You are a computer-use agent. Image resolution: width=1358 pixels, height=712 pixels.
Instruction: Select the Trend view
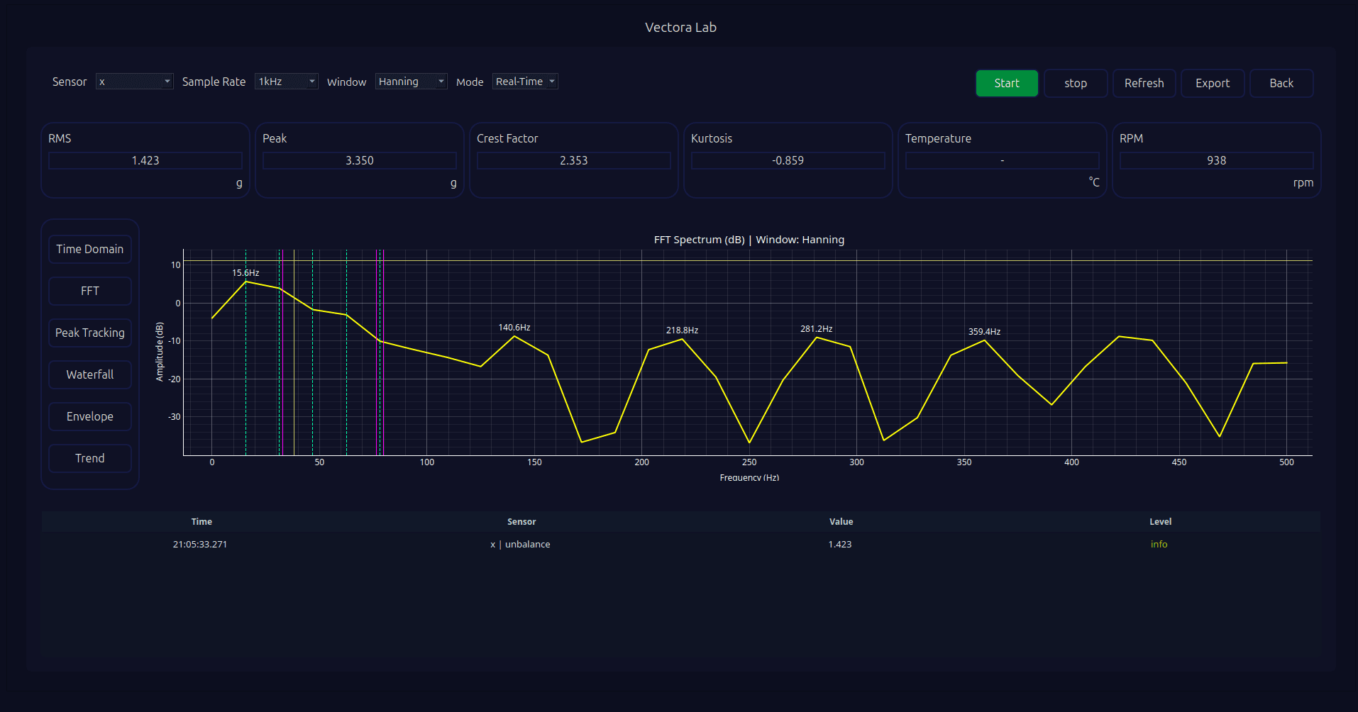[90, 458]
